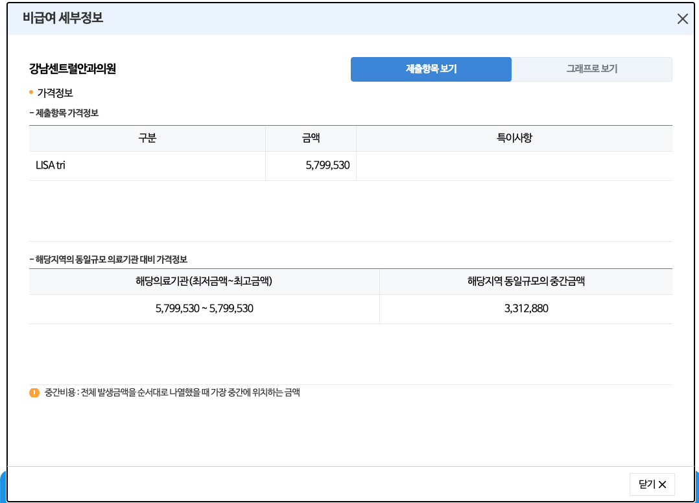The image size is (699, 503).
Task: Select the LISA tri table row
Action: (195, 166)
